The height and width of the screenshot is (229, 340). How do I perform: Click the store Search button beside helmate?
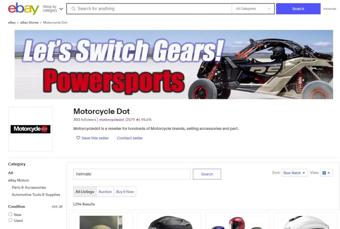207,174
